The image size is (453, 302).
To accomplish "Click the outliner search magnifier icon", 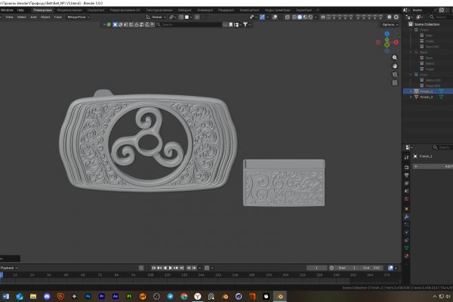I will 432,17.
